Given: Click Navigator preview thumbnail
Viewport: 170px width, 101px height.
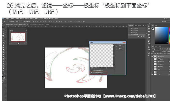Looking at the screenshot, I should 18,37.
